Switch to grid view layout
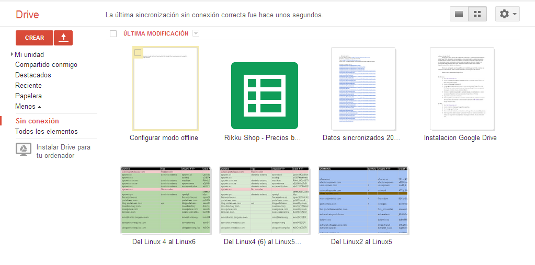The image size is (535, 265). [477, 14]
